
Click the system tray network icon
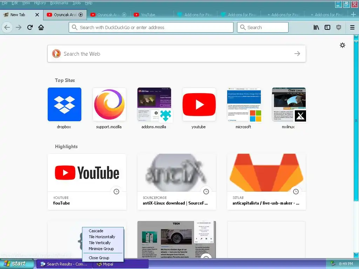tap(333, 264)
